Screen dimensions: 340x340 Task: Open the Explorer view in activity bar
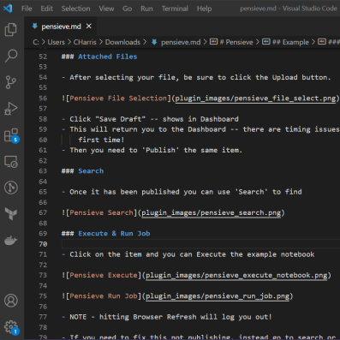(11, 29)
